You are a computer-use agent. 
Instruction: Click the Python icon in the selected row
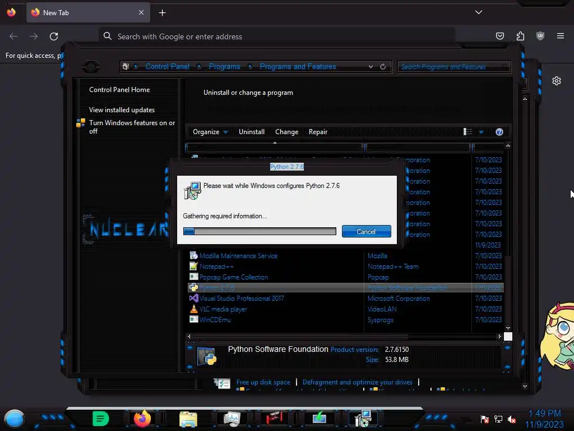193,287
